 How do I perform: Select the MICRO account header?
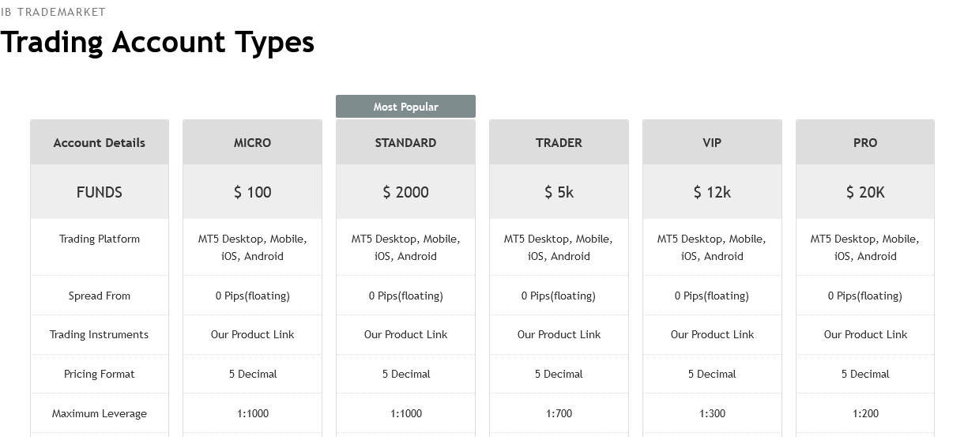(252, 143)
